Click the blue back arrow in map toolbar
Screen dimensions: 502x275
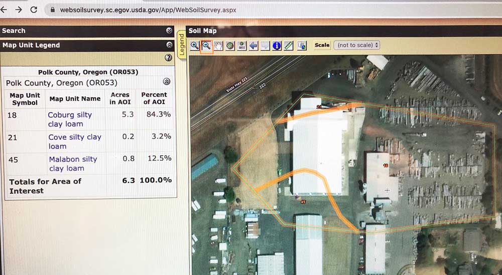click(x=254, y=46)
